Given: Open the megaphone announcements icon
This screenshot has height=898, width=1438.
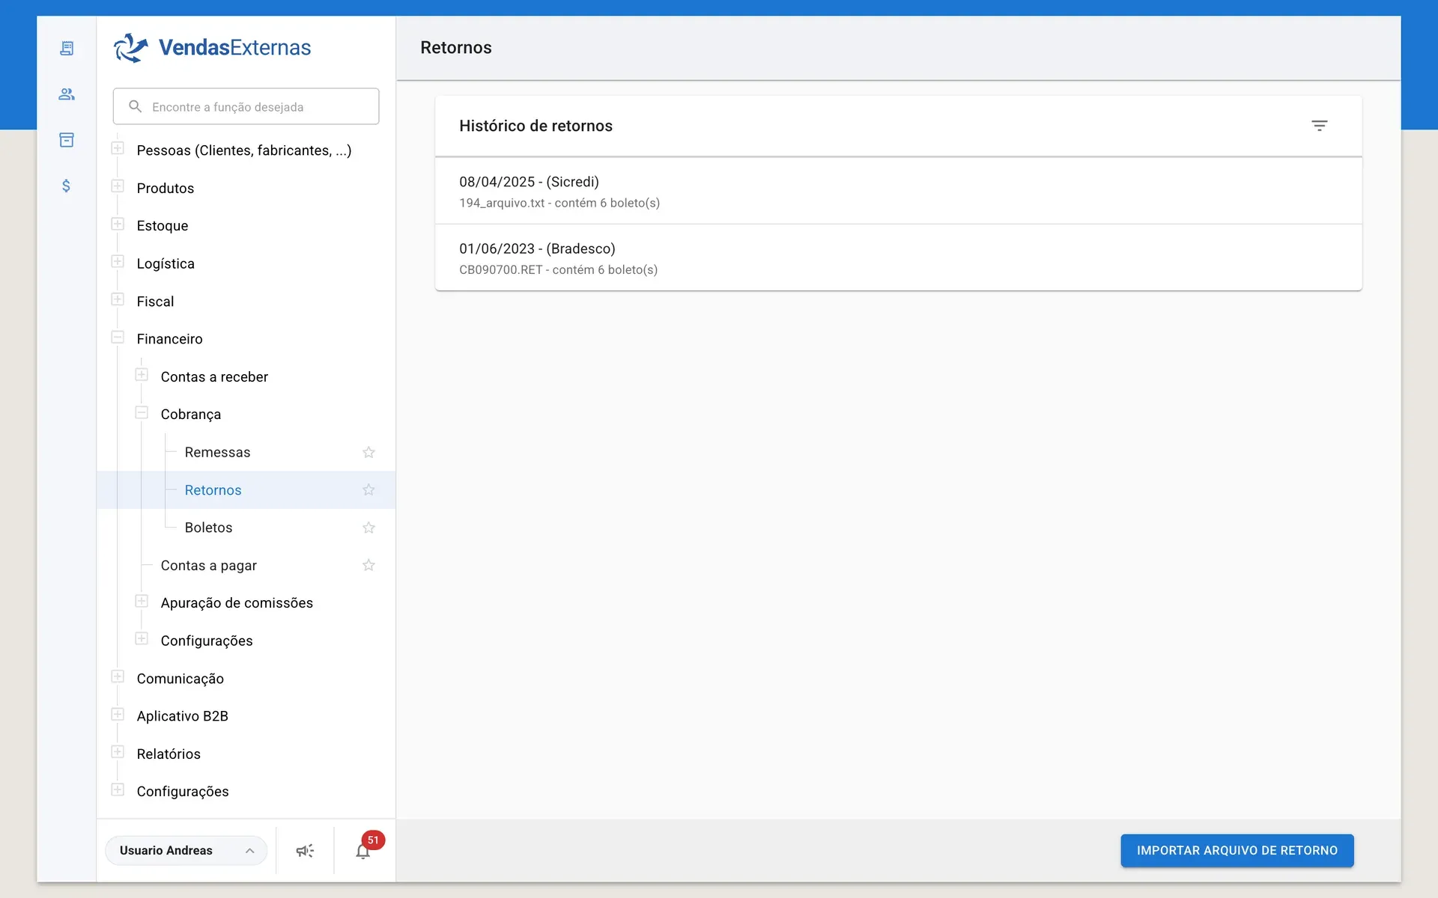Looking at the screenshot, I should coord(305,851).
